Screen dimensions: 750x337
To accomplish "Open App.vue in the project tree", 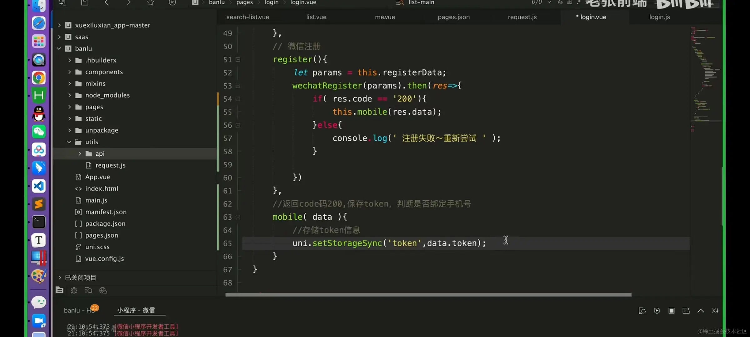I will [x=97, y=177].
